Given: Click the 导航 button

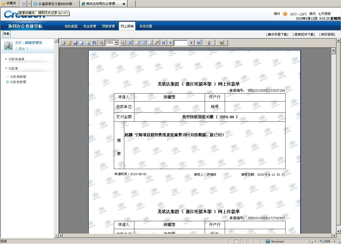Looking at the screenshot, I should pyautogui.click(x=6, y=34).
